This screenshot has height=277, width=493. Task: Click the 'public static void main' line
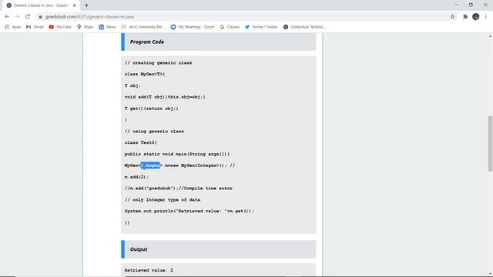point(177,154)
